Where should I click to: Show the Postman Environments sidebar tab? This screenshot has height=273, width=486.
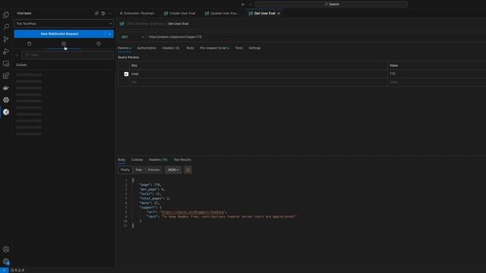(64, 44)
